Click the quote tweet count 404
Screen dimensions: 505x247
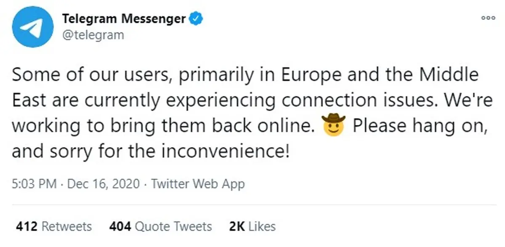pyautogui.click(x=120, y=226)
